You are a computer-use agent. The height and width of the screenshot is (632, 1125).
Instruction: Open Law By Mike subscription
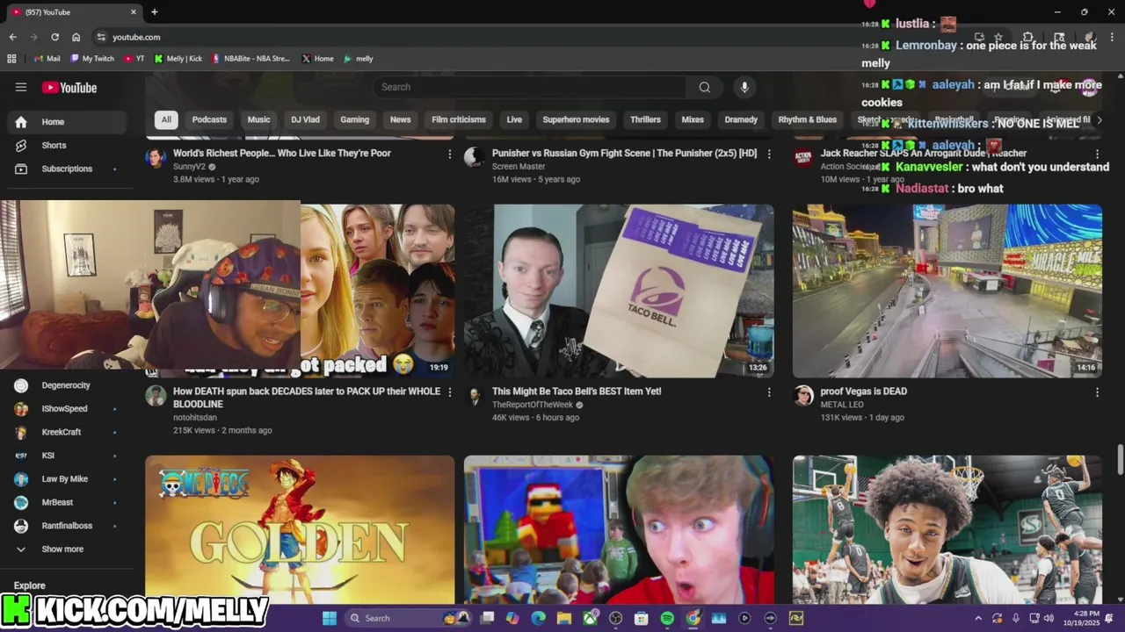66,479
